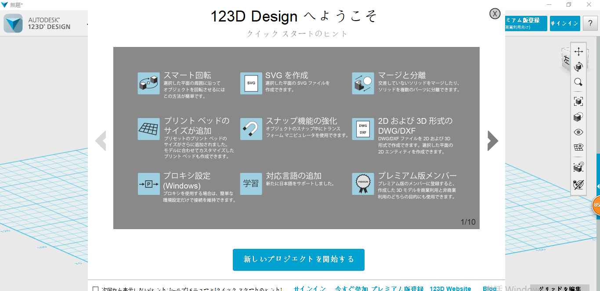Screen dimensions: 600x291
Task: Click the view cube in the corner
Action: pos(566,60)
